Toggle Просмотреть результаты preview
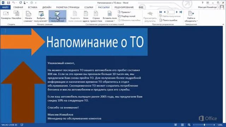This screenshot has height=127, width=226. click(150, 16)
